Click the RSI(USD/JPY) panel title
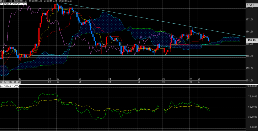 (x=8, y=86)
